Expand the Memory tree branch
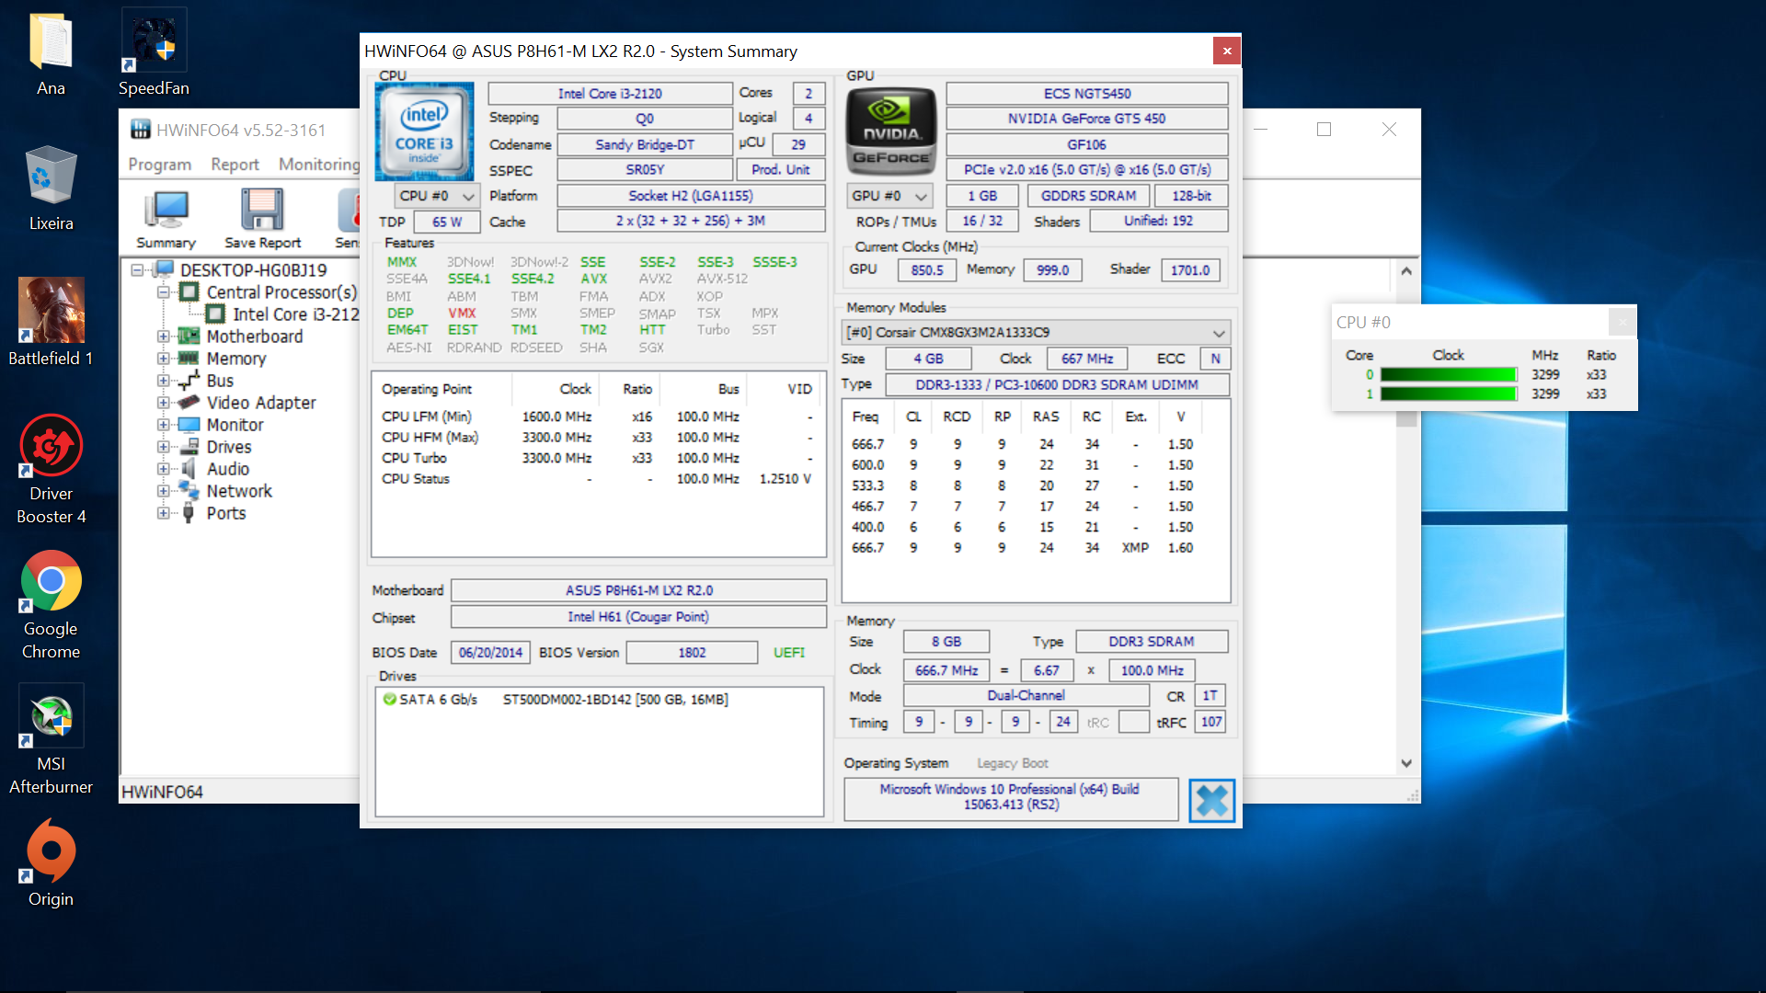Screen dimensions: 1766x993 (163, 359)
